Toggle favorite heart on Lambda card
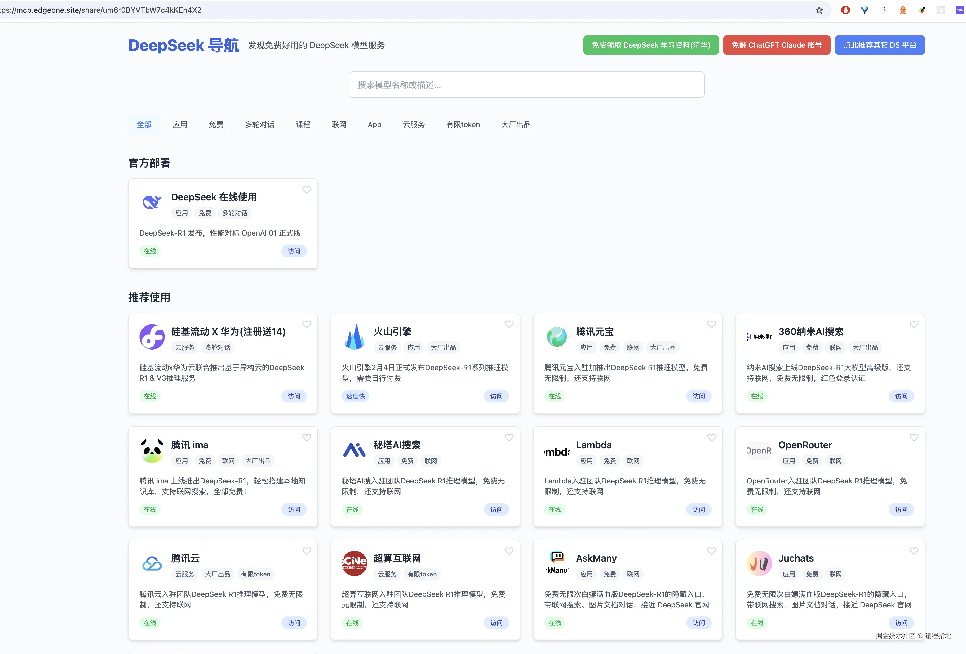 [711, 437]
